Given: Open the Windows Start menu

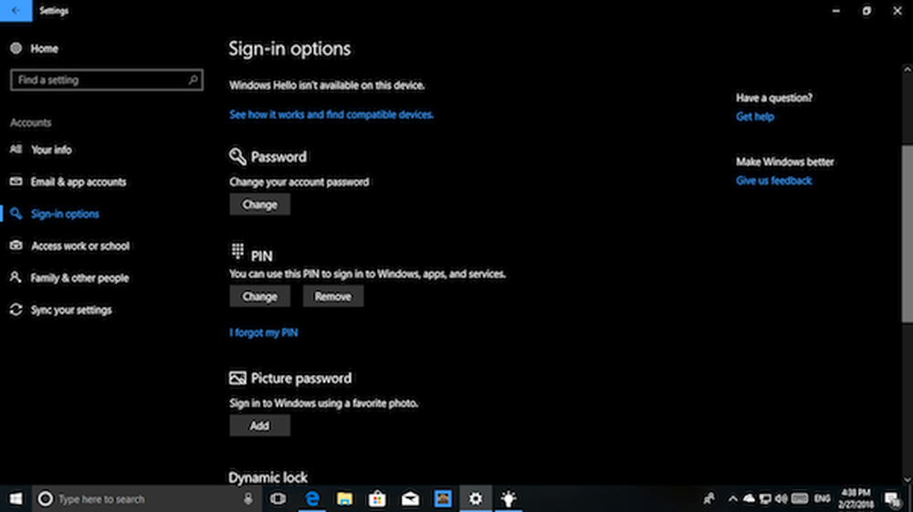Looking at the screenshot, I should [x=16, y=498].
